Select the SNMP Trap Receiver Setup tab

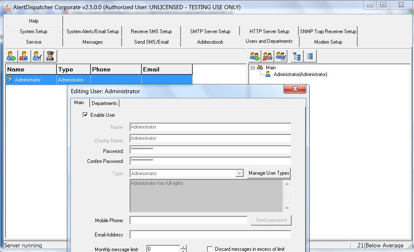click(x=328, y=31)
